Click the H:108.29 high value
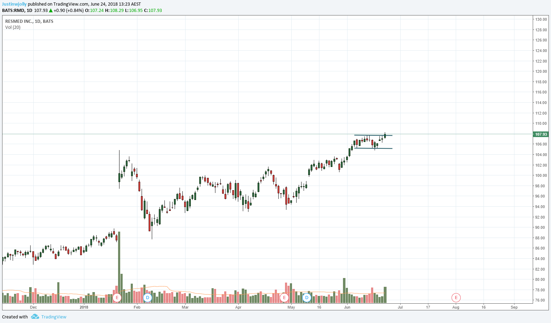This screenshot has height=323, width=551. pyautogui.click(x=114, y=11)
